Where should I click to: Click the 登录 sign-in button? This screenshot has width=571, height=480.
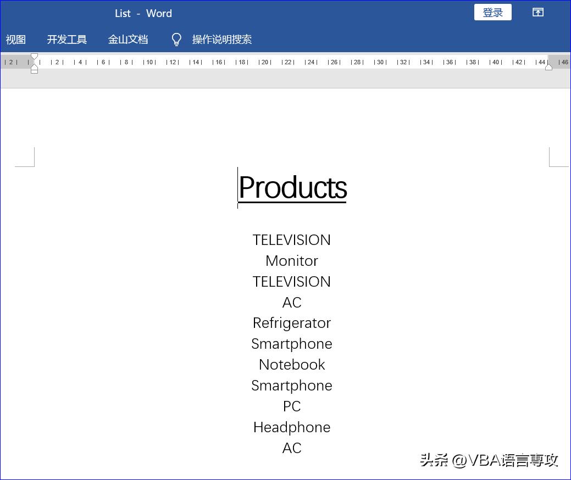pyautogui.click(x=493, y=13)
